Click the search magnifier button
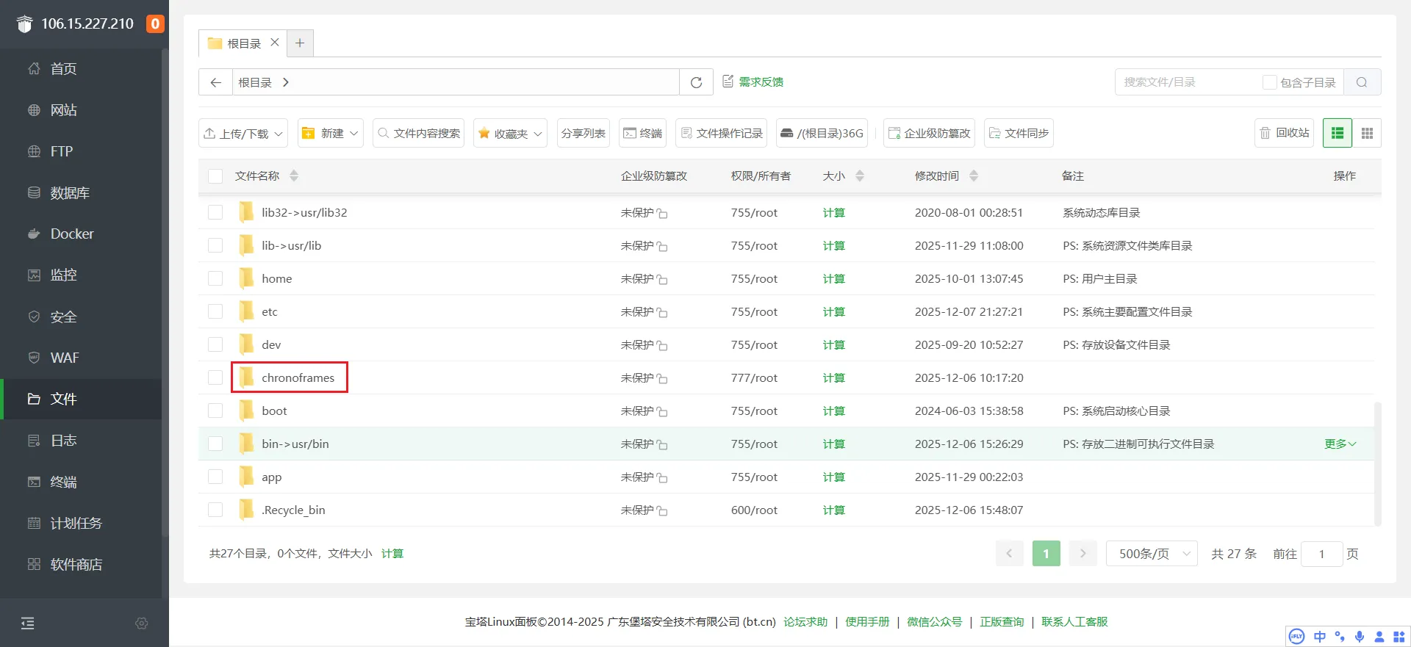The height and width of the screenshot is (647, 1411). (1362, 82)
